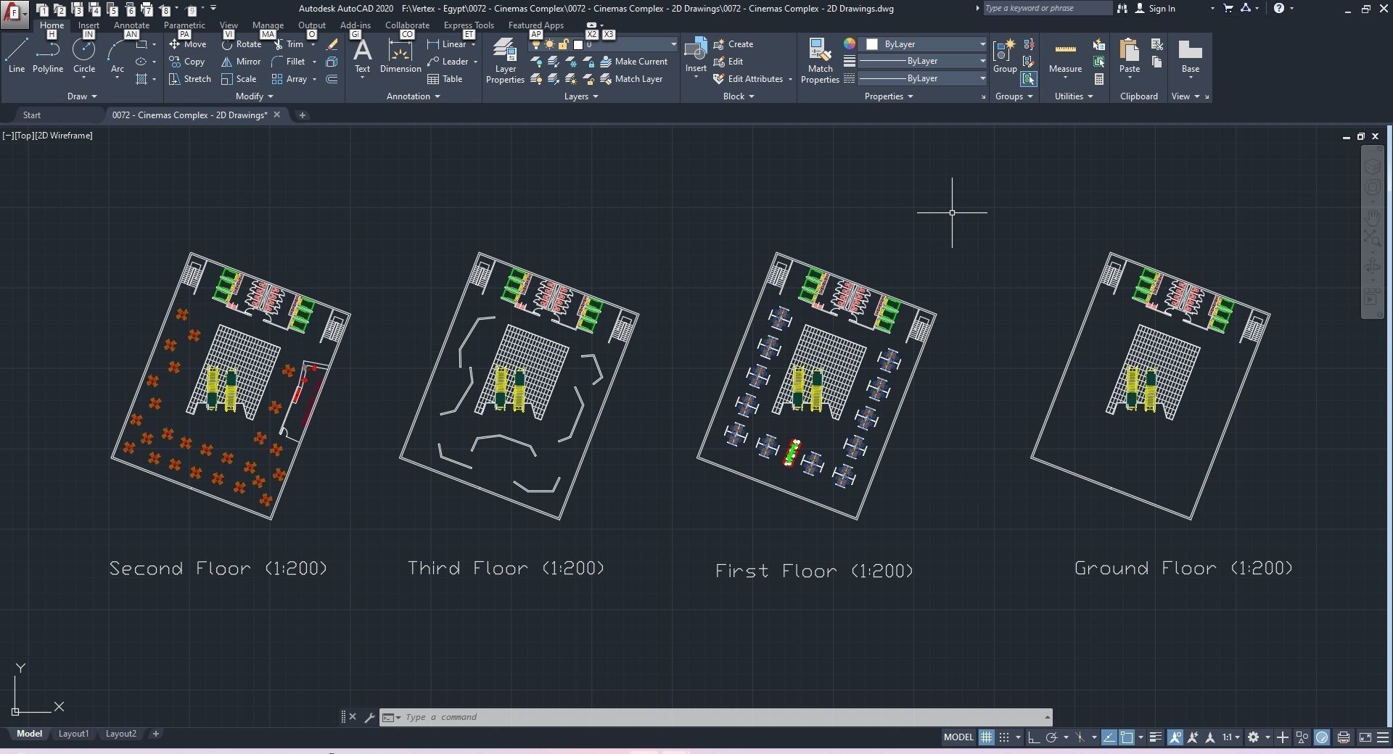Open the Layer Properties manager
Screen dimensions: 1393x754
(x=505, y=61)
